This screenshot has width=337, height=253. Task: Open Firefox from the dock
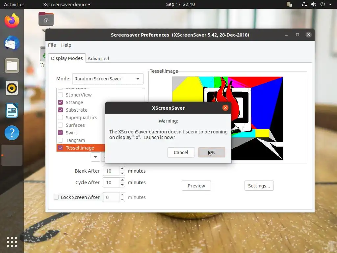coord(12,20)
